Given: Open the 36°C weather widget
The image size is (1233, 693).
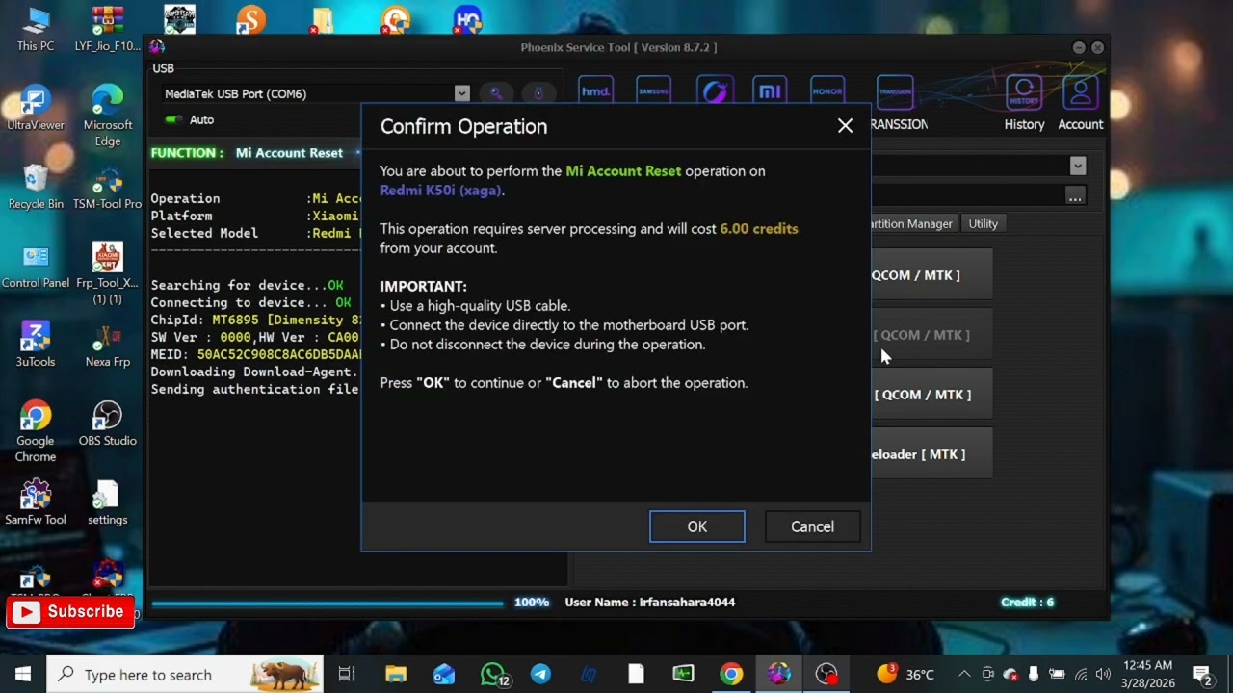Looking at the screenshot, I should click(906, 674).
